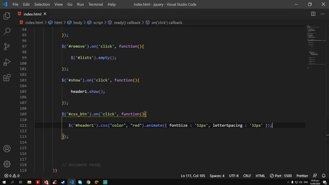Click '#css_btn' selector on line 109
This screenshot has height=185, width=329.
[78, 114]
